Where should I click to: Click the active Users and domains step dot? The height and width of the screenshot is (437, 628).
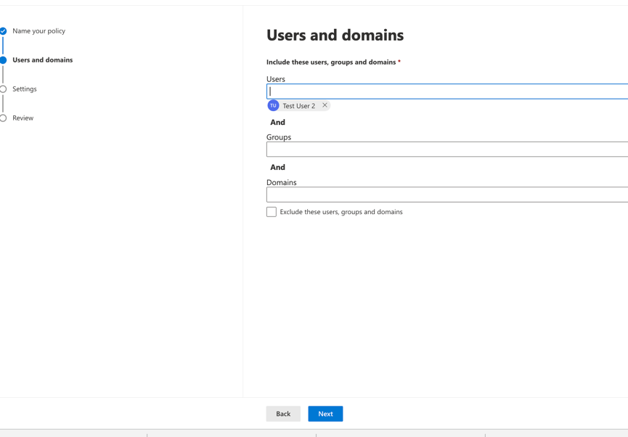4,60
